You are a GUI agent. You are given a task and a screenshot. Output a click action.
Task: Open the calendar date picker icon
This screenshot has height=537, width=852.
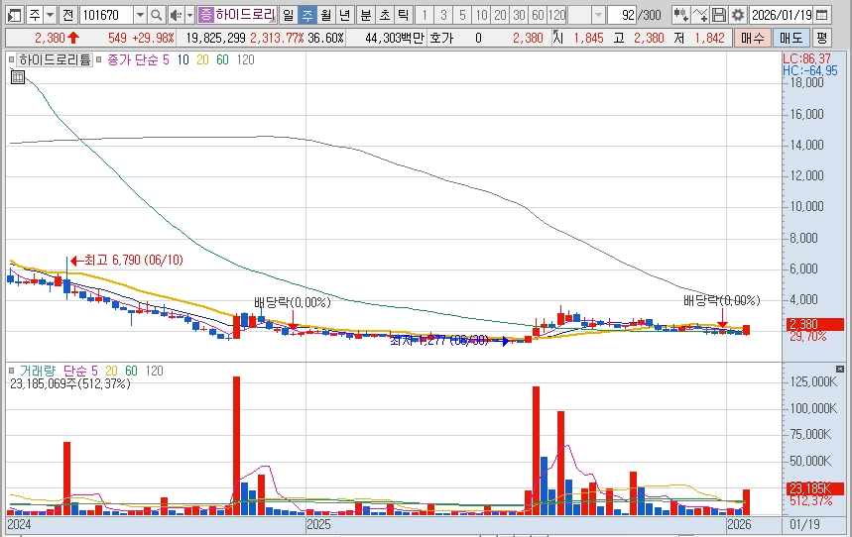(822, 15)
